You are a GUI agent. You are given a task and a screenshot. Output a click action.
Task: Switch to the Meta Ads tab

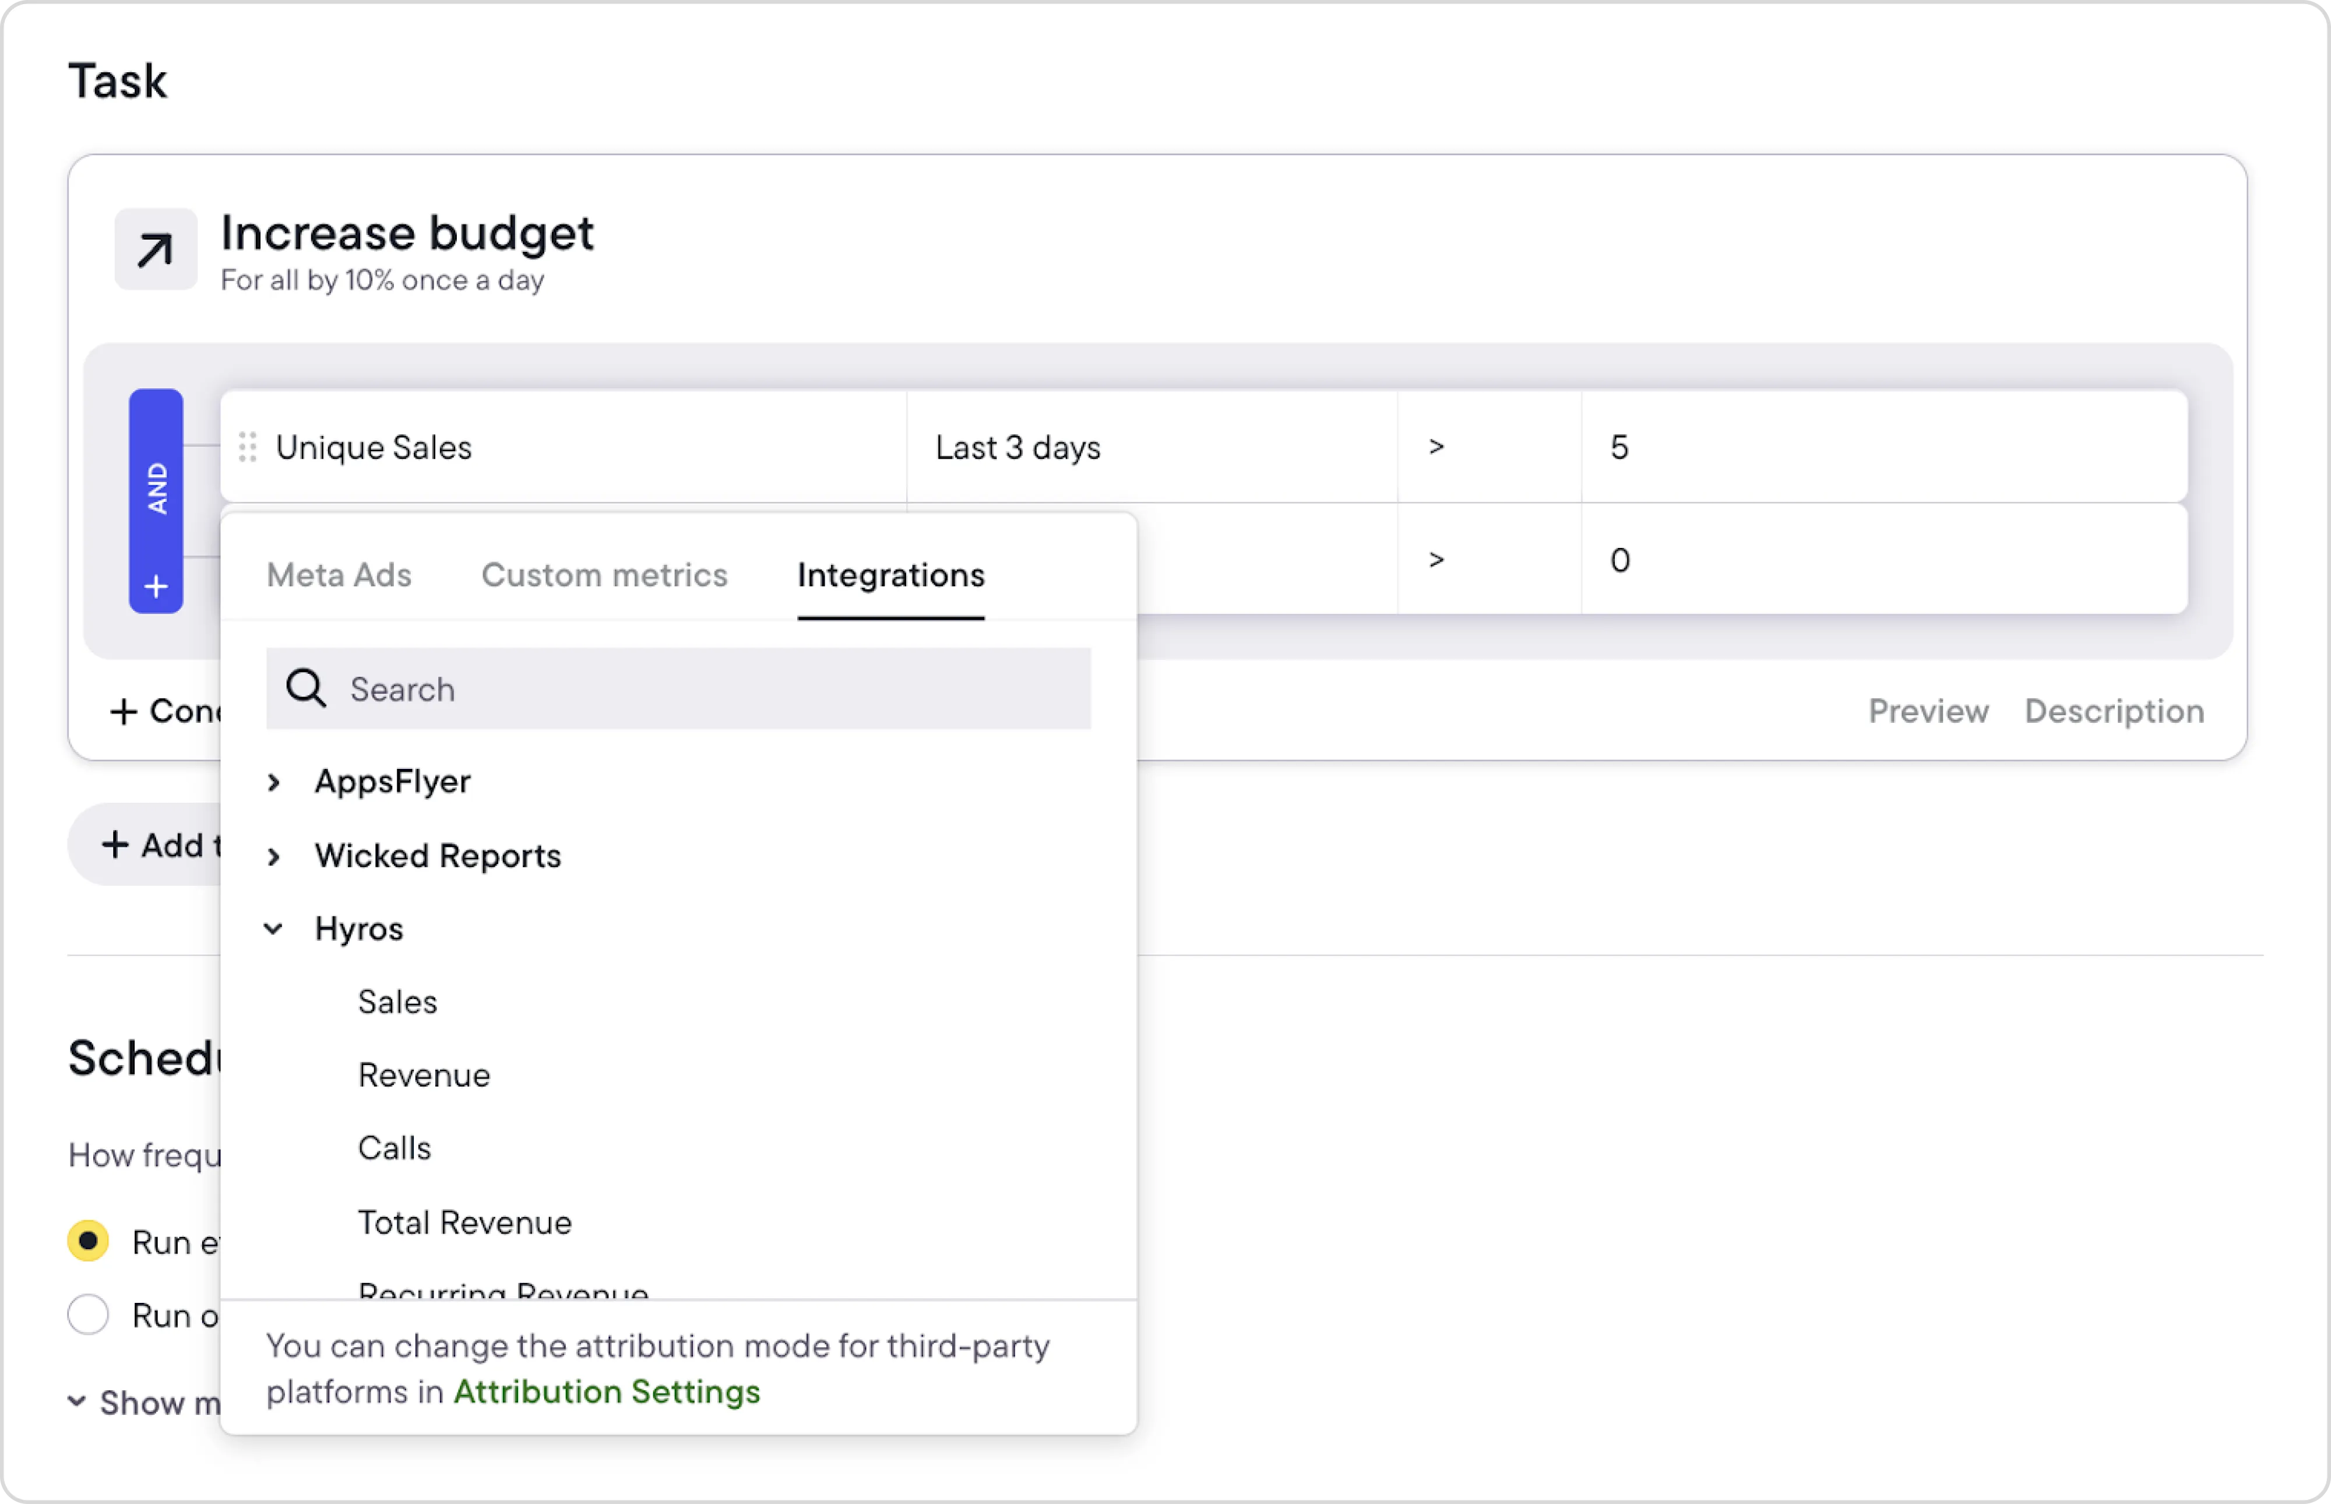(x=339, y=575)
